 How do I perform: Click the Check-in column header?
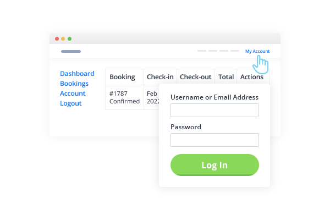[x=161, y=77]
